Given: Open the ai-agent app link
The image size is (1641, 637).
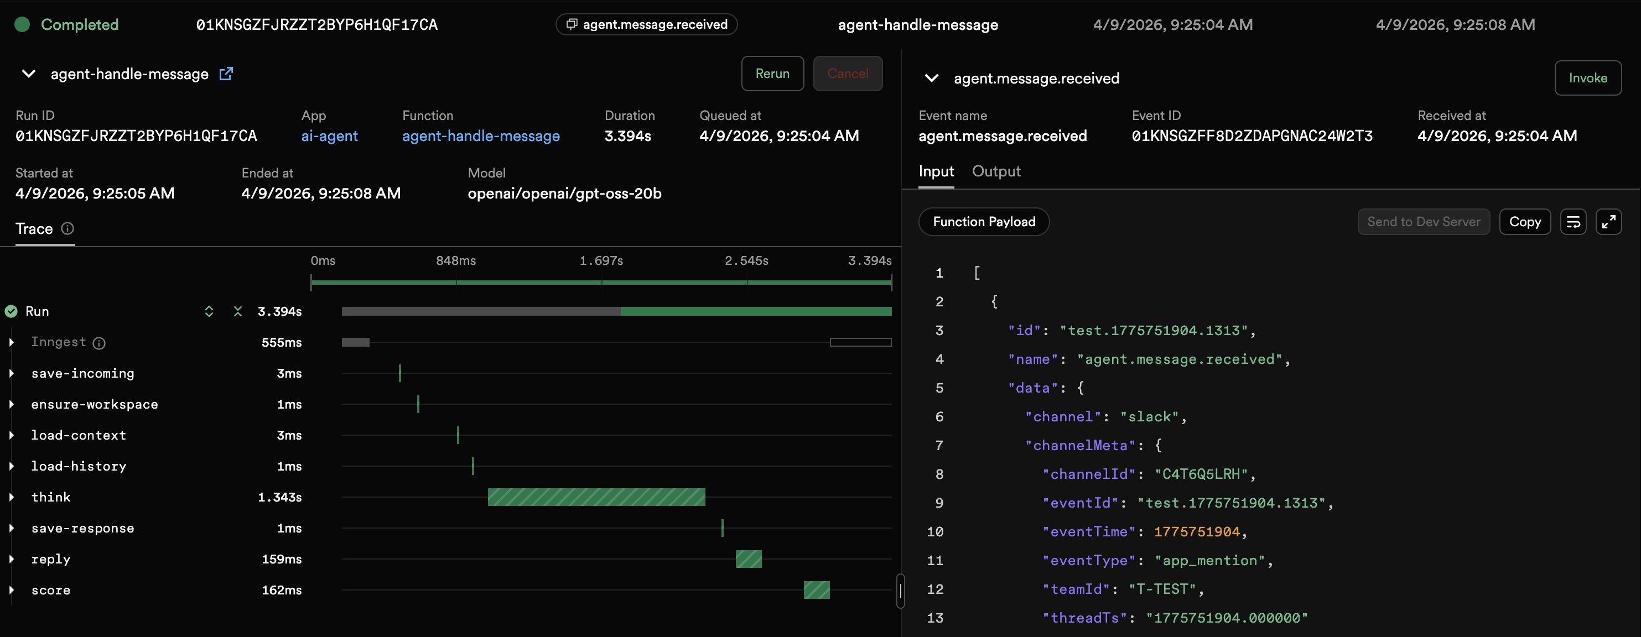Looking at the screenshot, I should coord(329,135).
